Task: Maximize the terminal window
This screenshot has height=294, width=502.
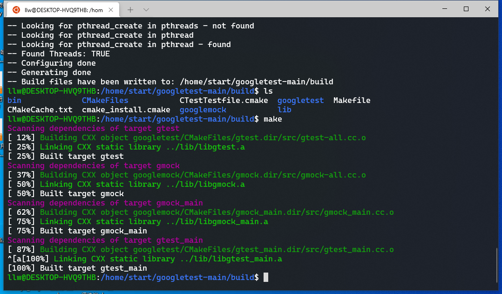Action: point(466,9)
